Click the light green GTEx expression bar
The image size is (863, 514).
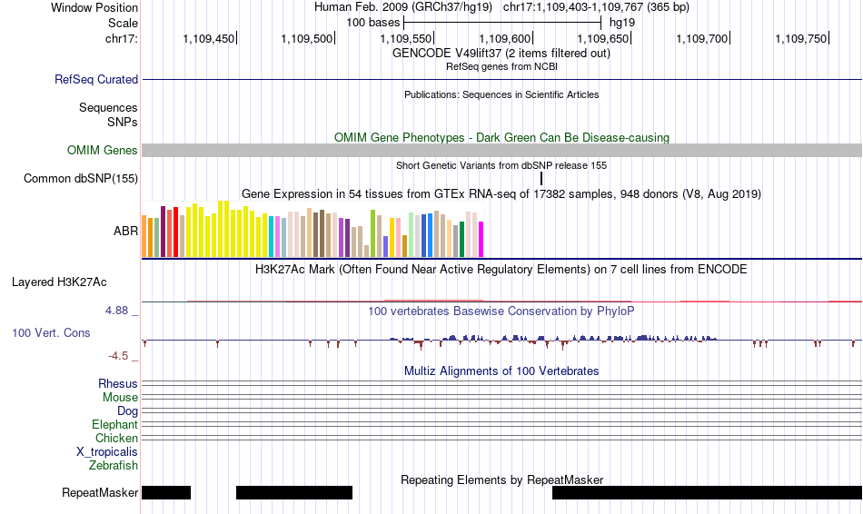(x=411, y=235)
